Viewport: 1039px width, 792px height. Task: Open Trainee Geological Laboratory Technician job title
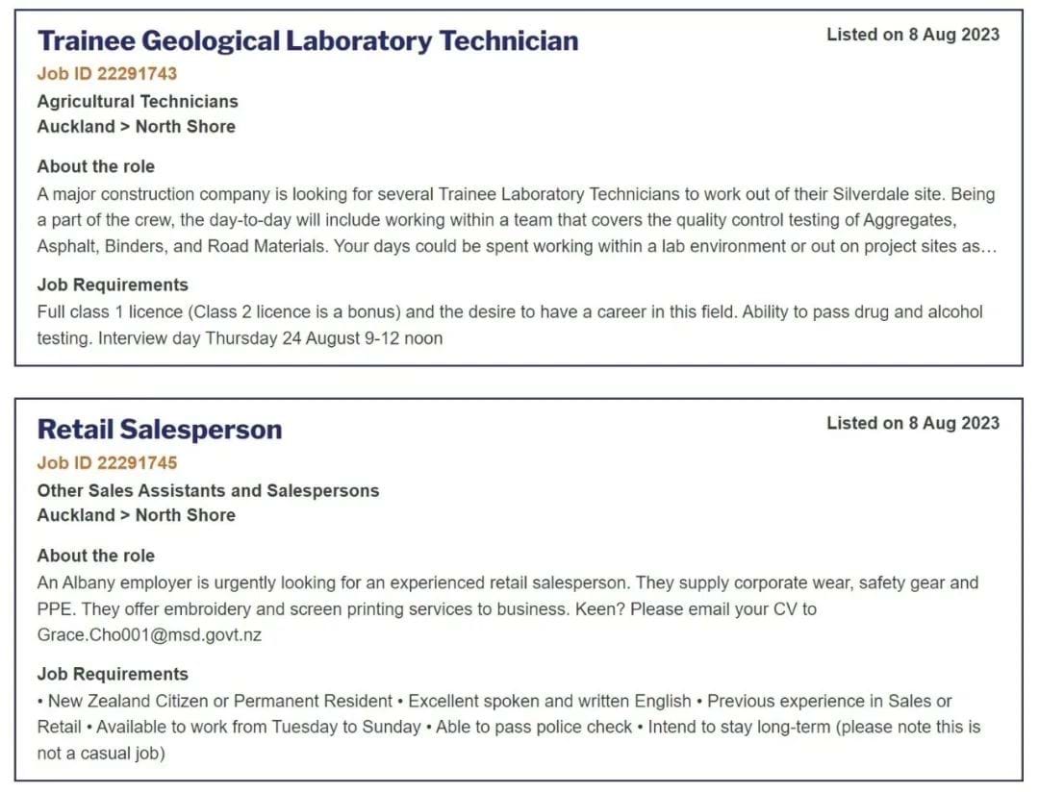pyautogui.click(x=308, y=41)
